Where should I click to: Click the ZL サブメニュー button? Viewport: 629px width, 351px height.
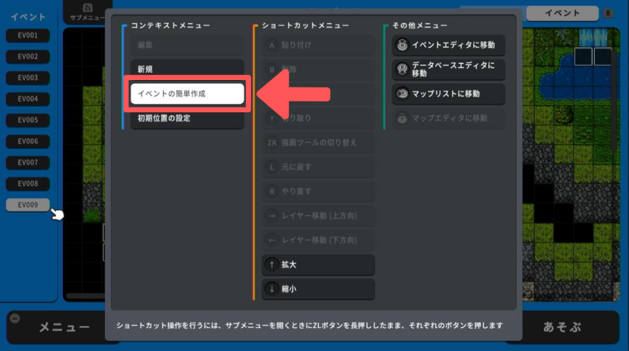pyautogui.click(x=86, y=12)
